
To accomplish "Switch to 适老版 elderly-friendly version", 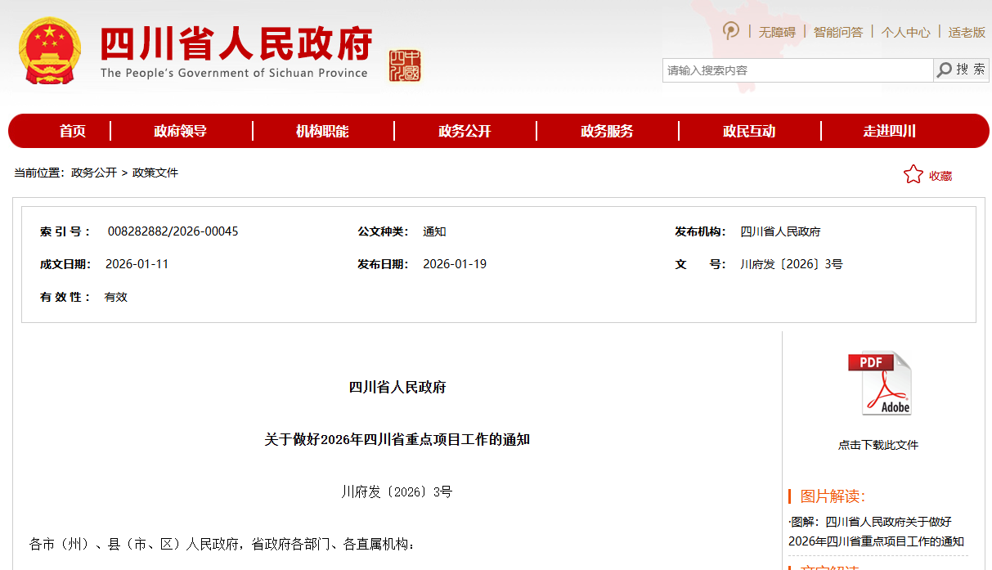I will click(x=967, y=32).
